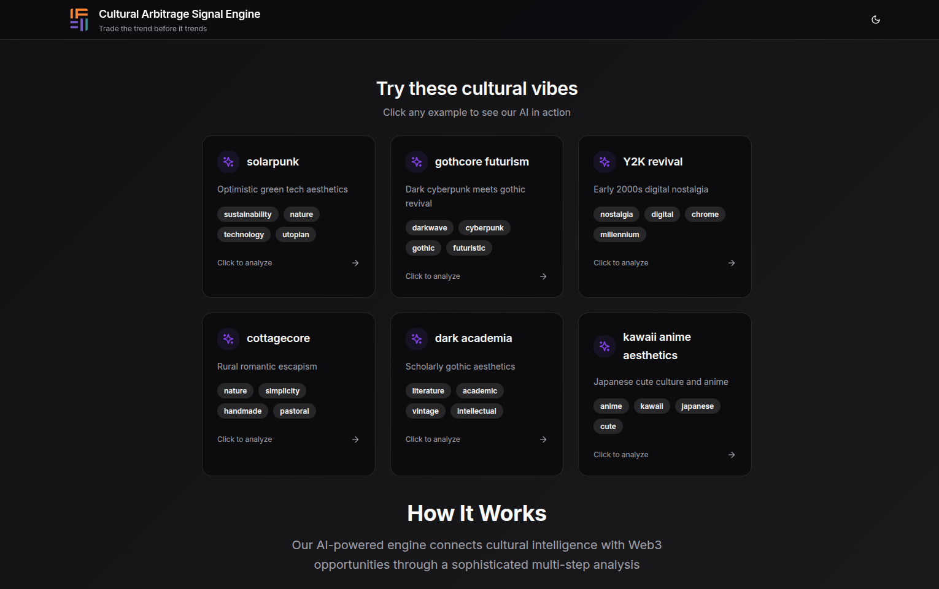Click the arrow on the kawaii anime card
The width and height of the screenshot is (939, 589).
tap(732, 455)
